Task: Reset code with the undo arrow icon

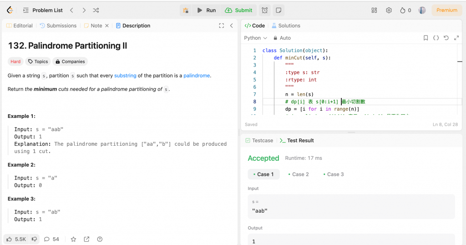Action: [x=446, y=38]
